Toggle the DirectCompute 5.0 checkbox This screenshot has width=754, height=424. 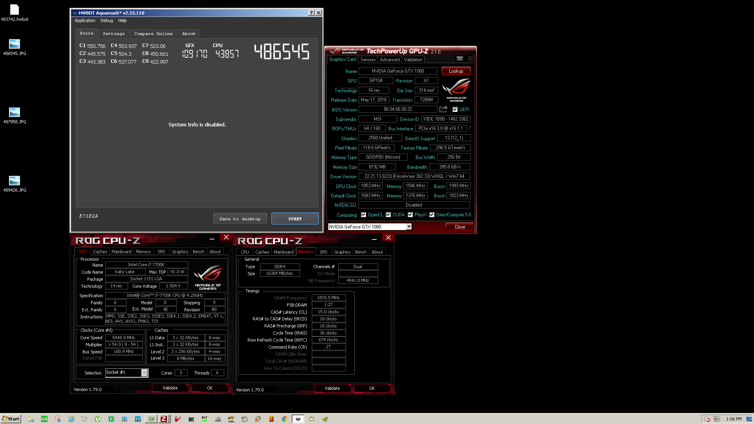[x=432, y=215]
